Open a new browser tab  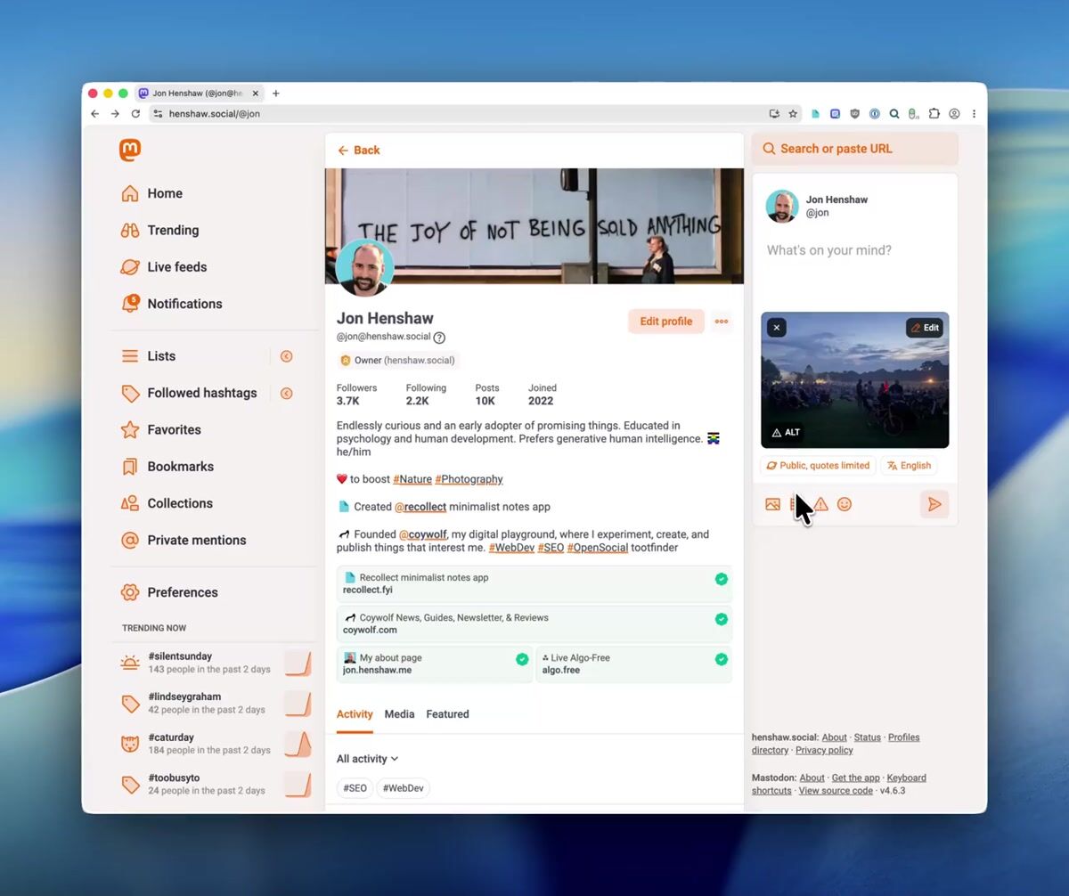pyautogui.click(x=276, y=94)
